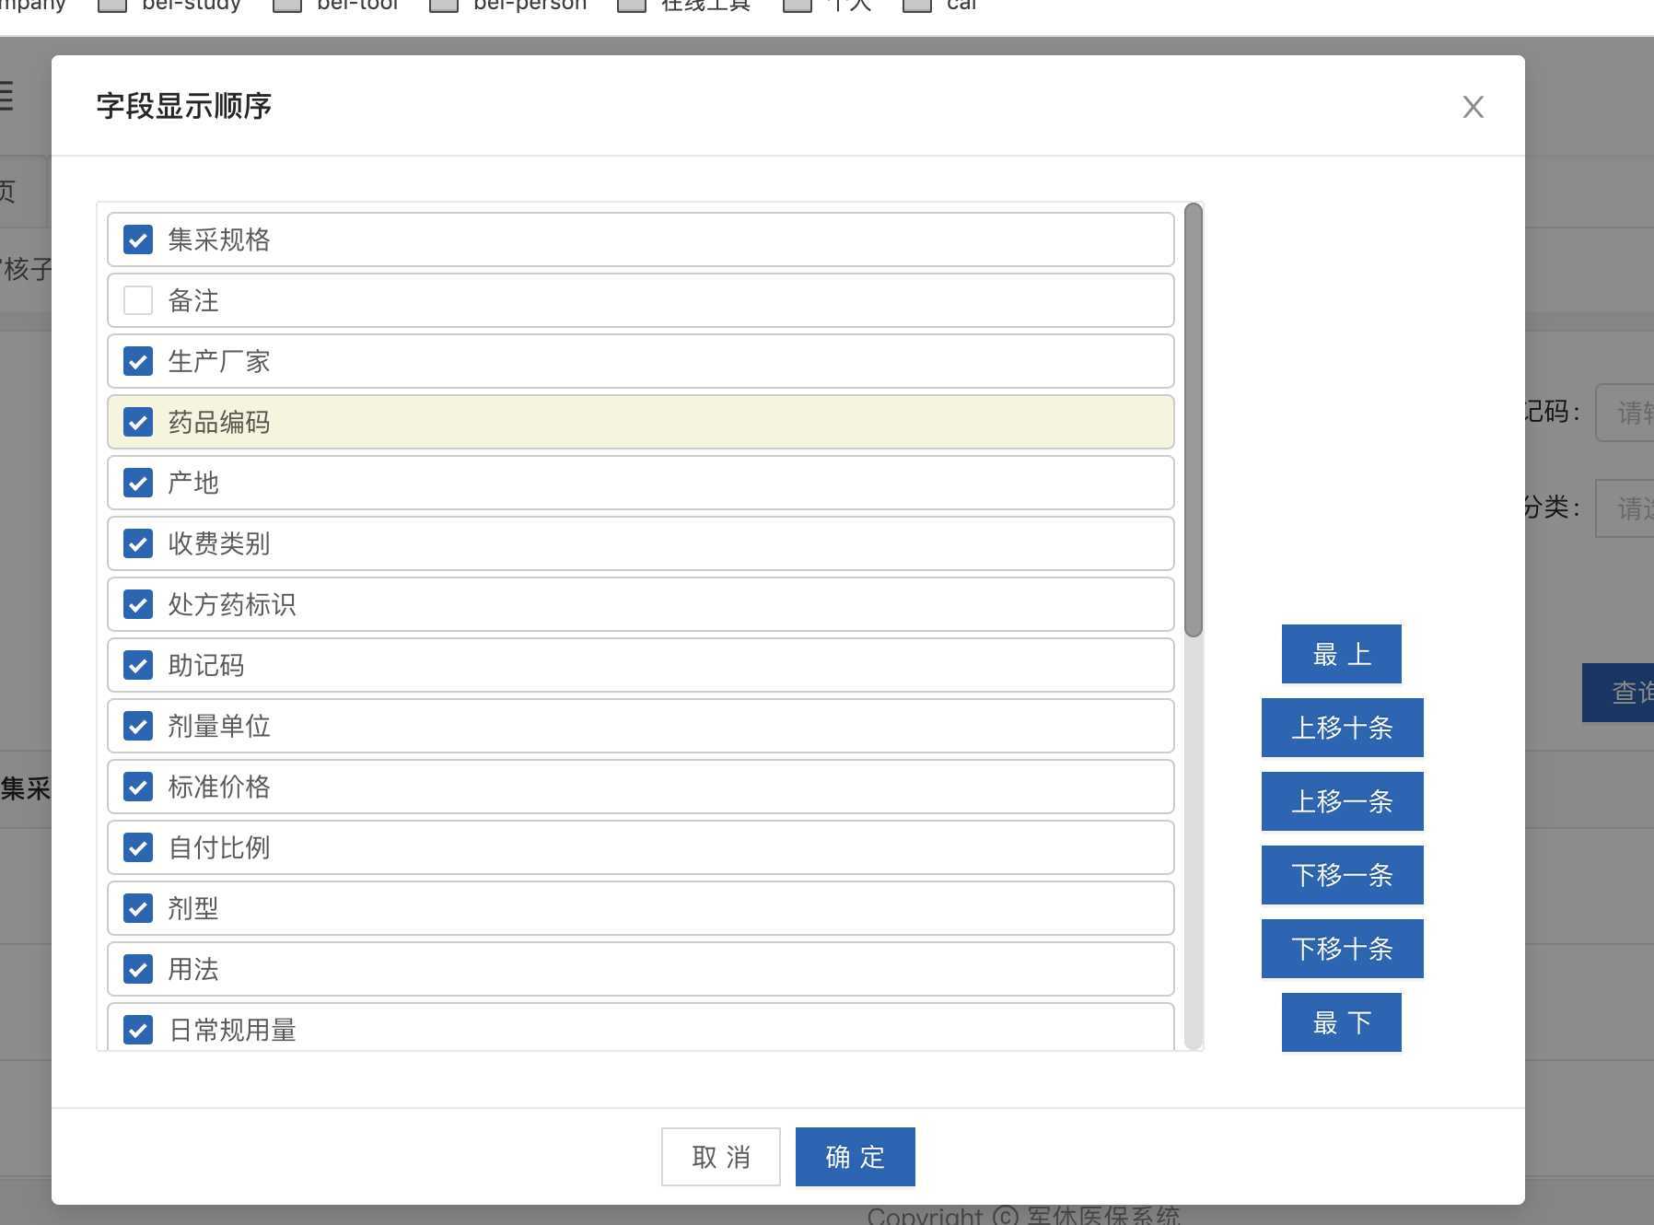
Task: Select the 集采规格 row text
Action: coord(219,239)
